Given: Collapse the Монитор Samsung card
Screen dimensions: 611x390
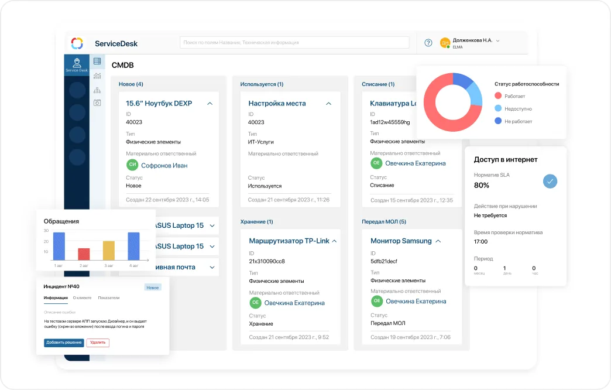Looking at the screenshot, I should coord(438,241).
